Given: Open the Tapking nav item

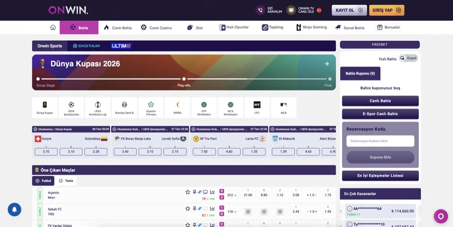Looking at the screenshot, I should 272,28.
